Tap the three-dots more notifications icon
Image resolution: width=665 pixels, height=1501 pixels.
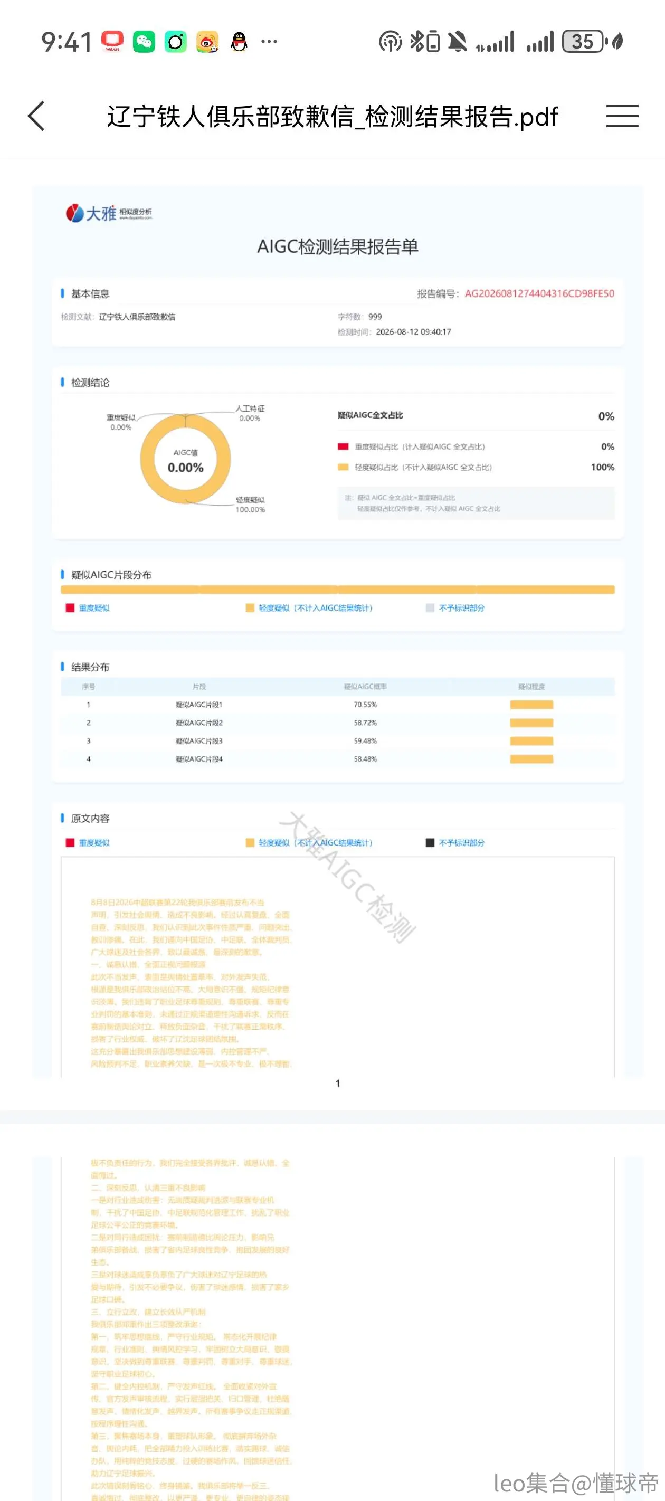click(x=269, y=41)
